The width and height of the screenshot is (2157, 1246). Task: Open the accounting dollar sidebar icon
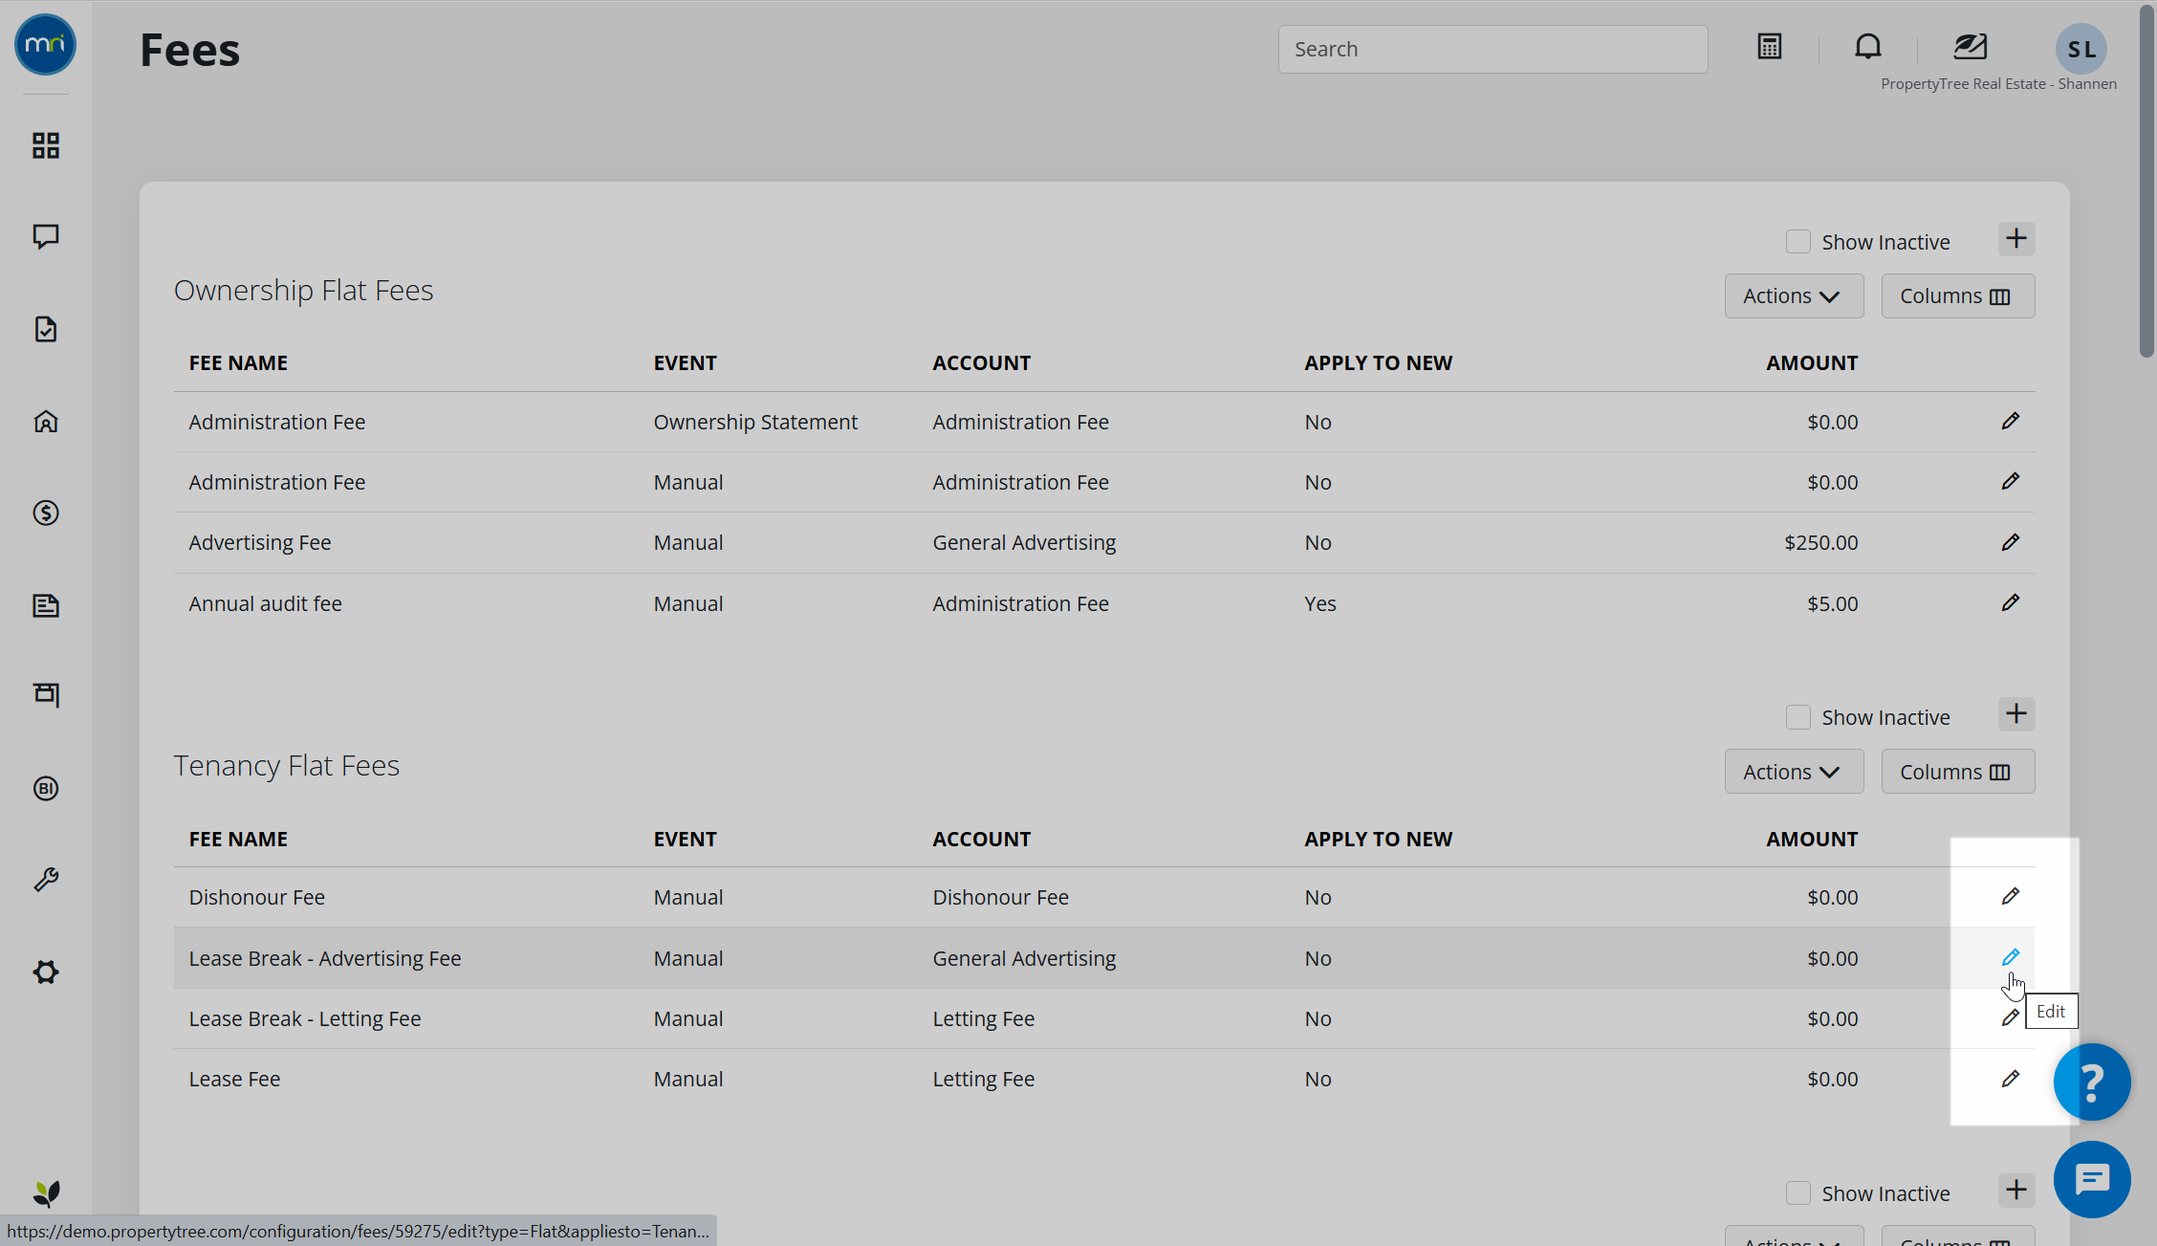tap(45, 514)
